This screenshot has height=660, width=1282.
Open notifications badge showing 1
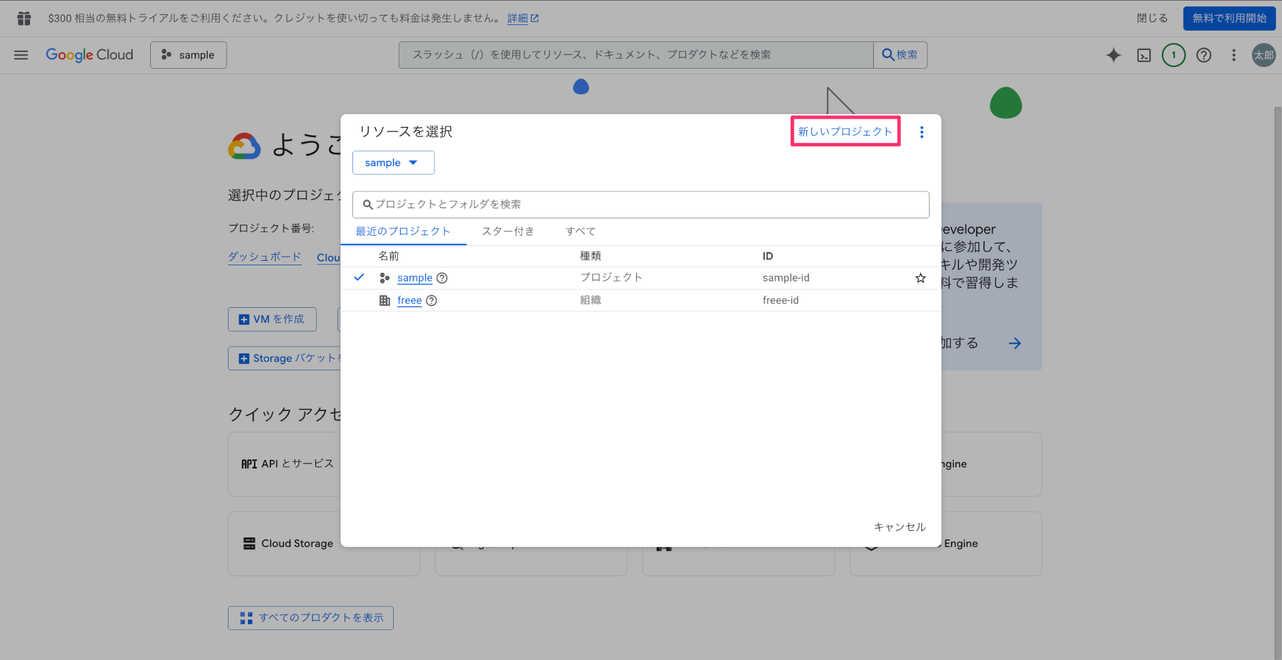[1174, 55]
